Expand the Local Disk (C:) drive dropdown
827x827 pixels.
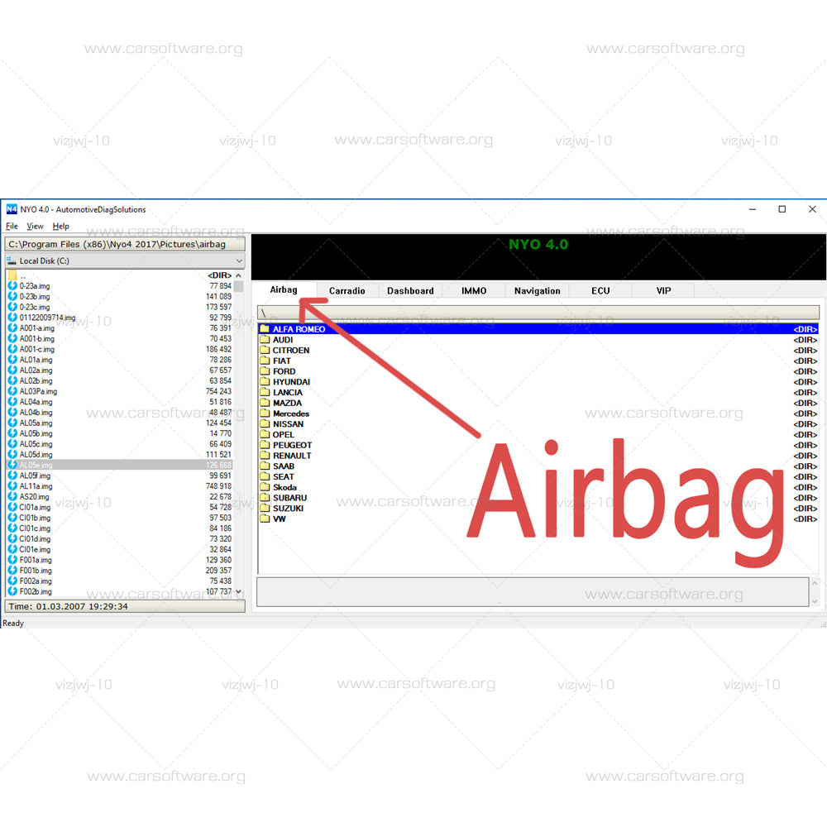239,261
